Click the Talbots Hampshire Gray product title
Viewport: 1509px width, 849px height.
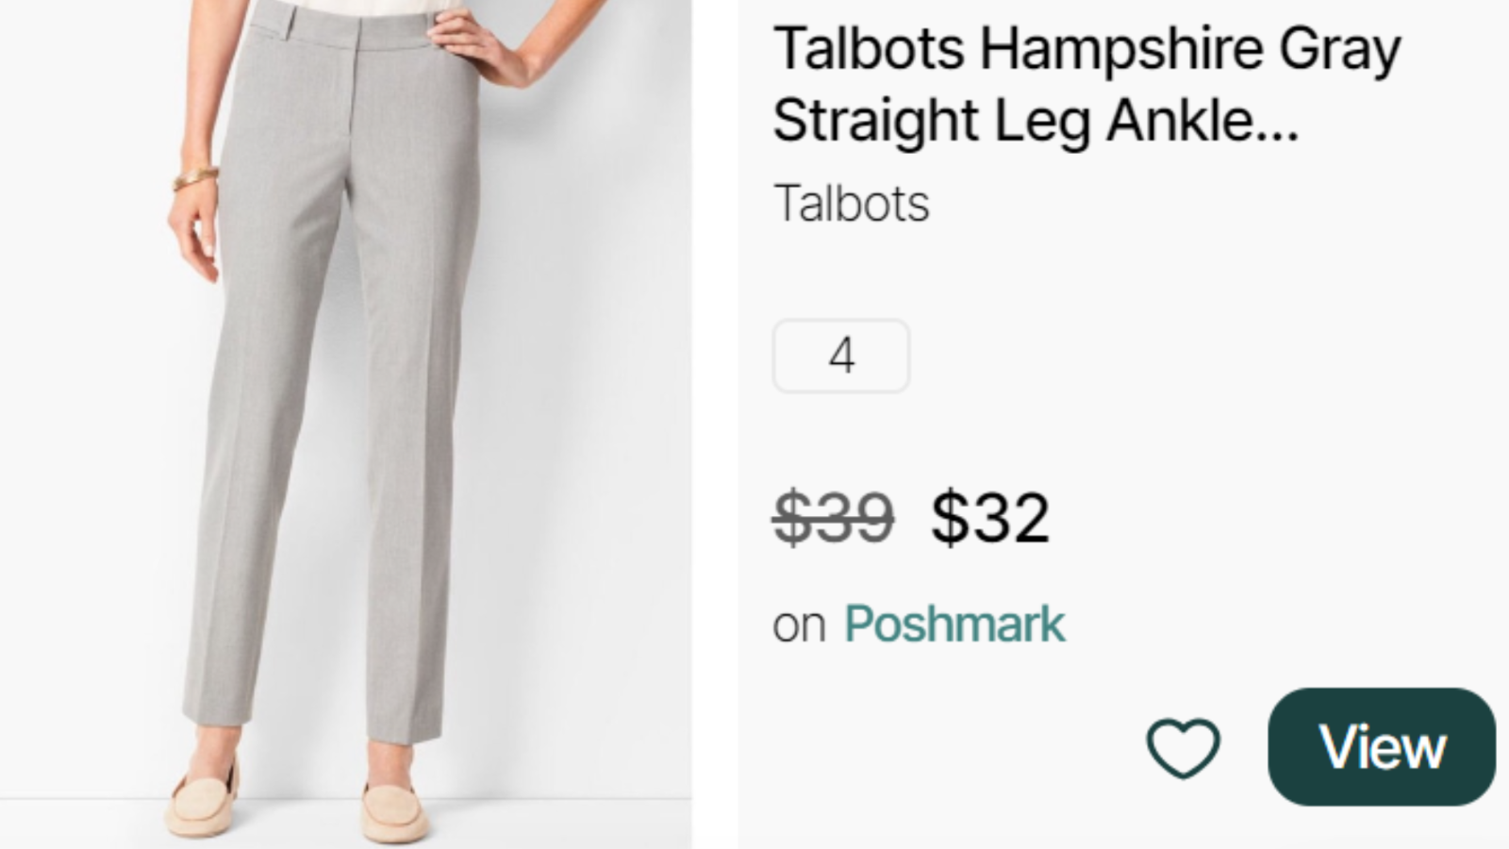coord(1086,85)
